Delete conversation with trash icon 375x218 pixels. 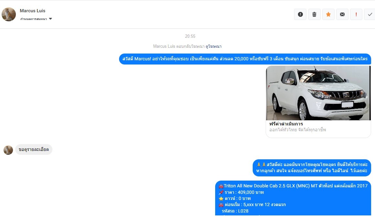314,14
